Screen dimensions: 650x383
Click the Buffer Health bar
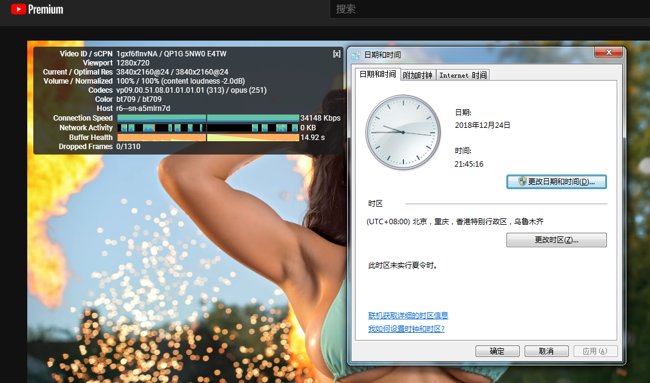208,138
